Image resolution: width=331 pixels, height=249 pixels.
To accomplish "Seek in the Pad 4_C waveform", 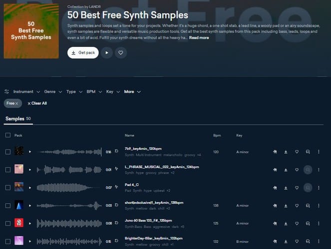I will (x=69, y=188).
